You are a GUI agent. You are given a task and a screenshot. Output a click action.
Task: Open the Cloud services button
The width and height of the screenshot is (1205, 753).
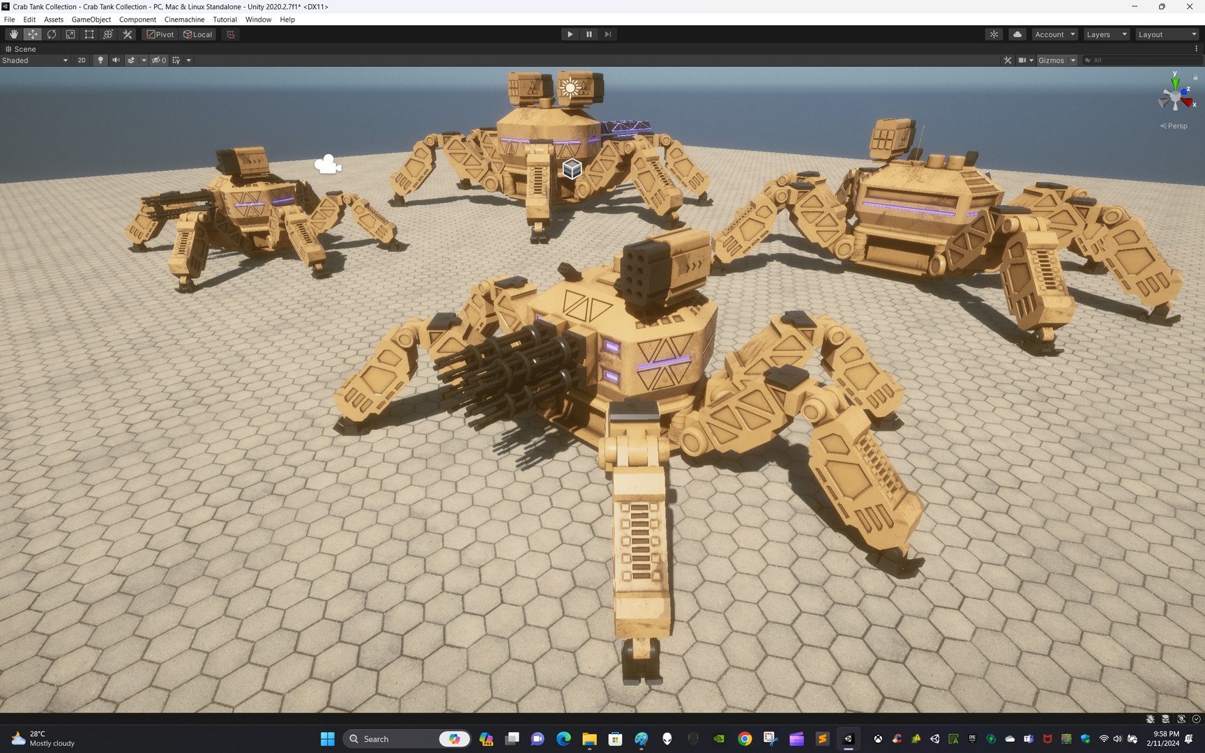1017,34
